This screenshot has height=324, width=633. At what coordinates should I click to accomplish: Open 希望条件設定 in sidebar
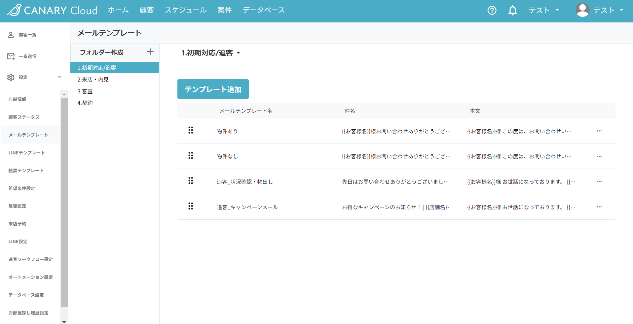pos(22,188)
